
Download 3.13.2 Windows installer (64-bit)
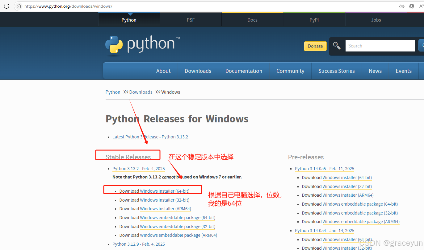[165, 191]
